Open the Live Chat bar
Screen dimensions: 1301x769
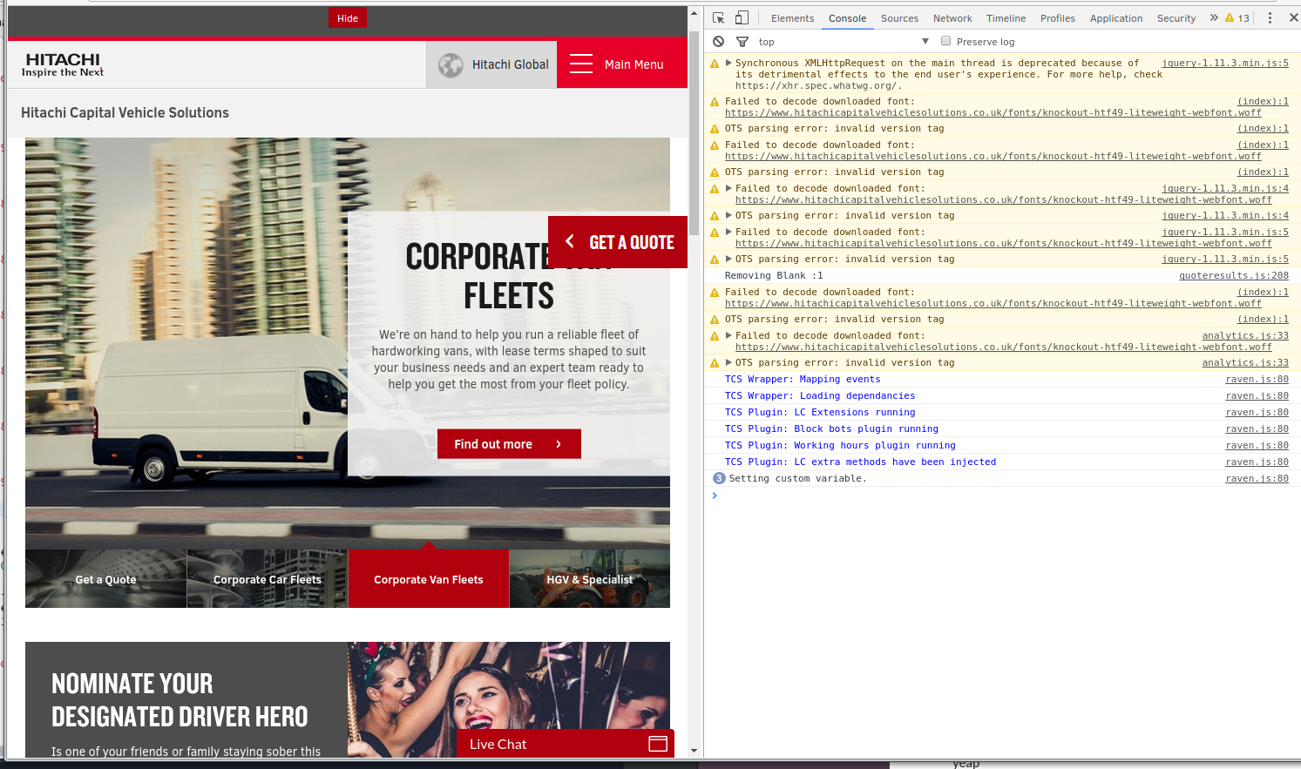pyautogui.click(x=566, y=744)
